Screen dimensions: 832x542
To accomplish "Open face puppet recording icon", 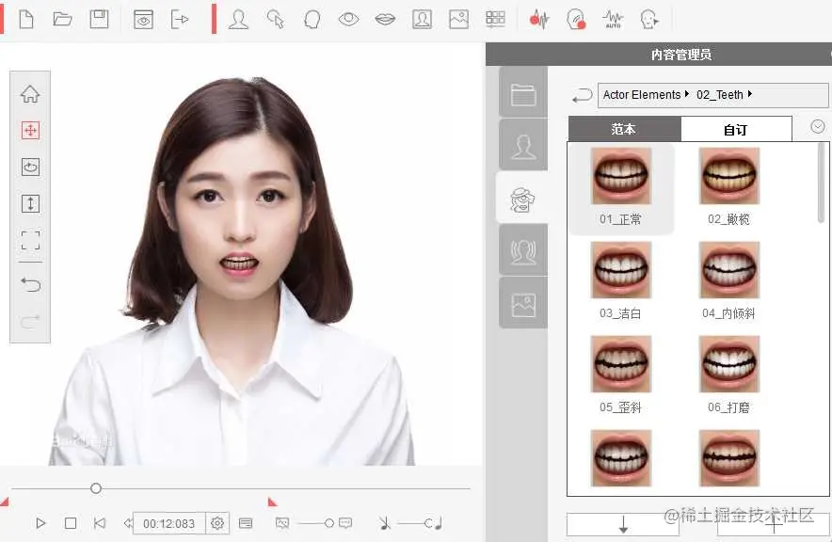I will coord(576,20).
